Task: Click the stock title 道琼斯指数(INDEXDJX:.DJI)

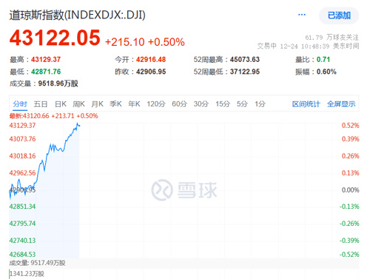Action: coord(78,15)
